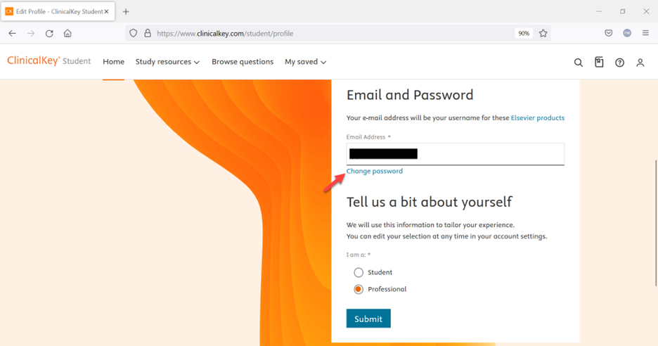Screen dimensions: 658x346
Task: Open the Elsevier products link
Action: (x=537, y=117)
